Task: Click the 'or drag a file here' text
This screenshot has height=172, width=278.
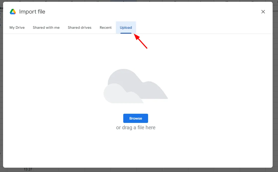Action: [x=136, y=127]
